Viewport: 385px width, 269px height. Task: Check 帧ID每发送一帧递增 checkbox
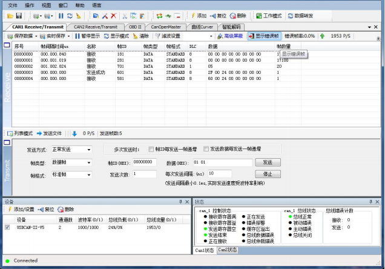pyautogui.click(x=151, y=149)
